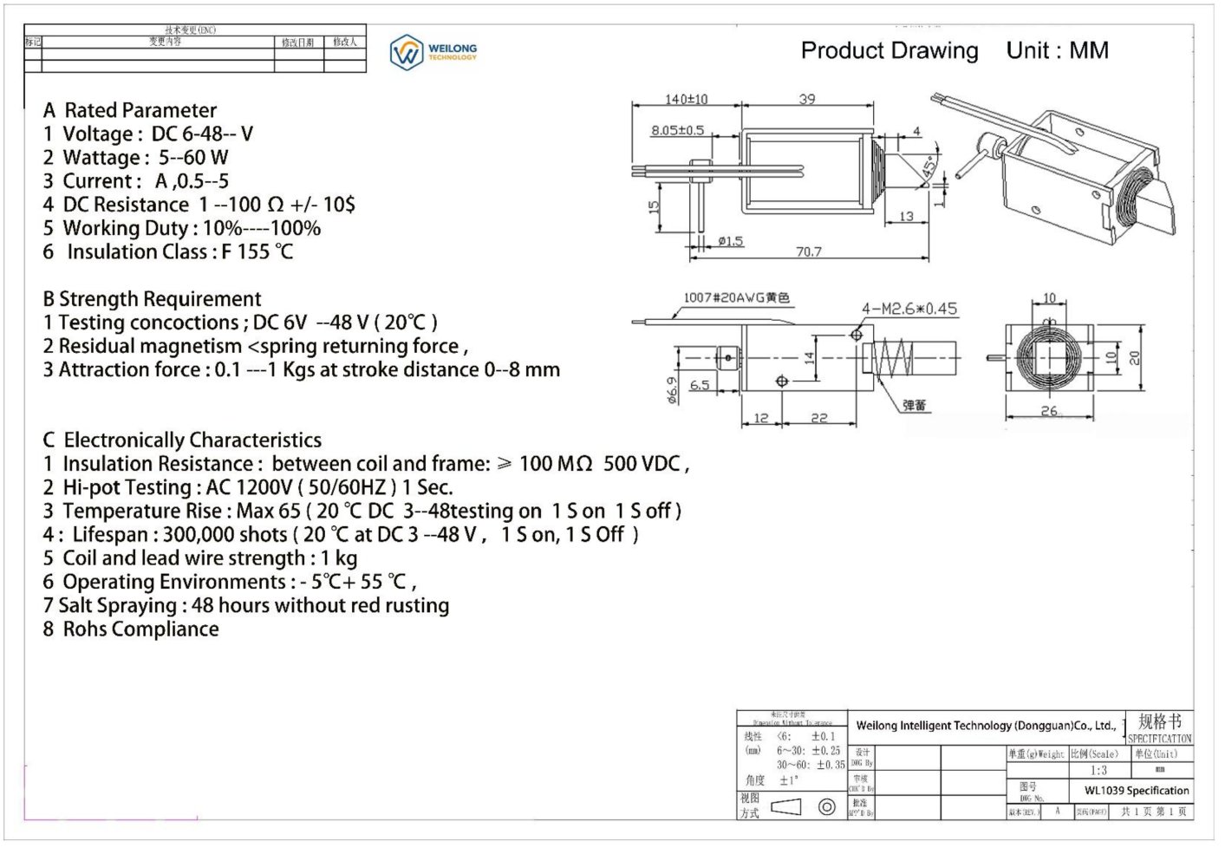Click the '±1°' angle tolerance value

[x=787, y=780]
